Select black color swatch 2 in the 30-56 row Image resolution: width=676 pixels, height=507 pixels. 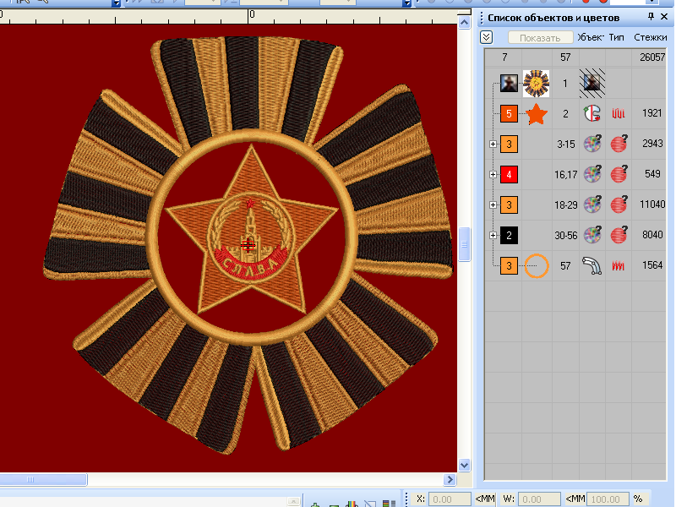(509, 236)
